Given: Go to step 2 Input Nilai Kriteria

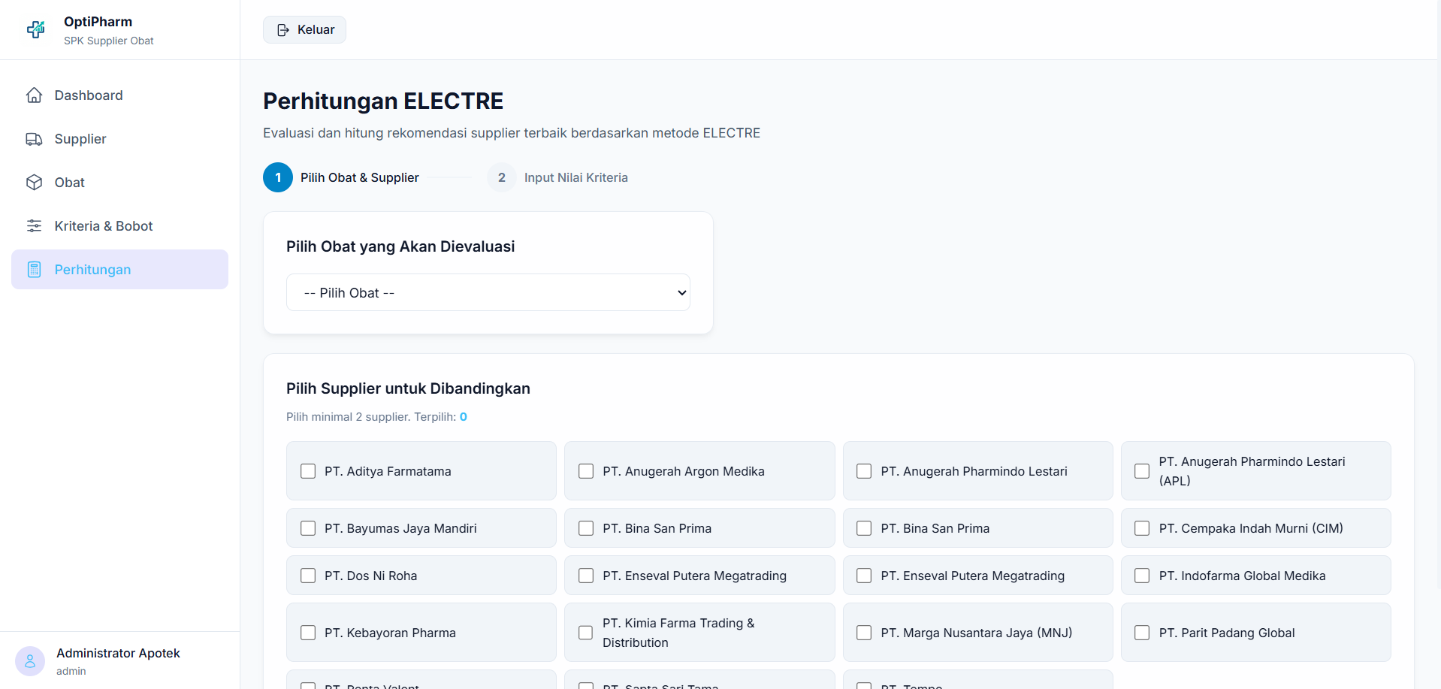Looking at the screenshot, I should point(557,177).
